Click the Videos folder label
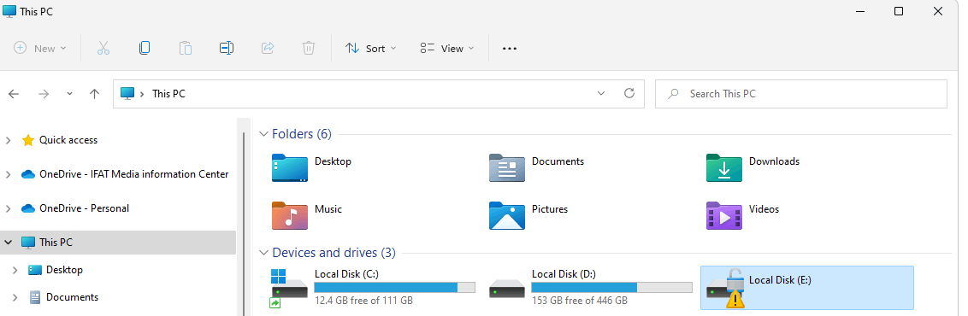The width and height of the screenshot is (968, 316). [764, 209]
